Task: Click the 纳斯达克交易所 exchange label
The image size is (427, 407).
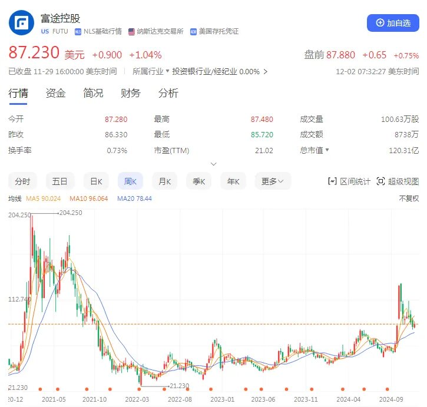Action: click(160, 31)
